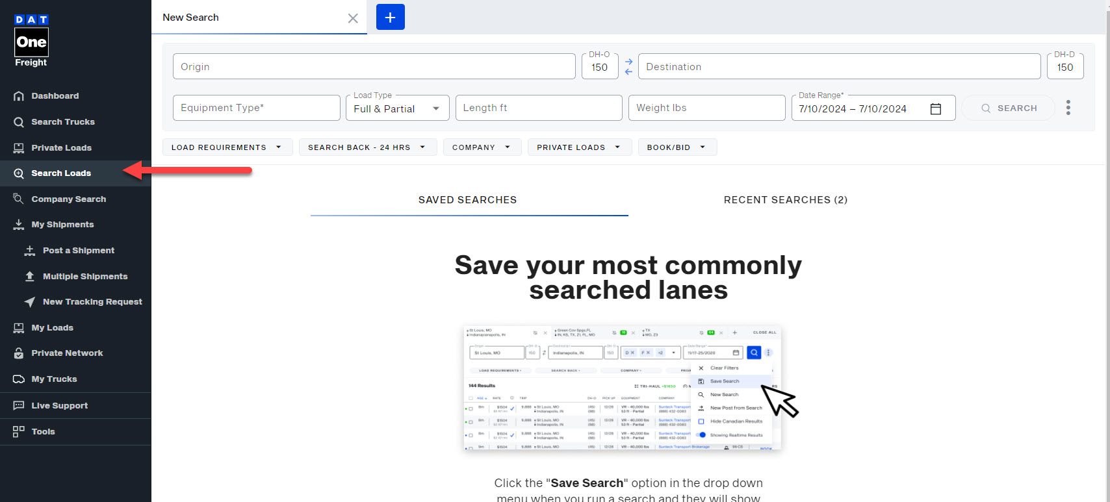Click the Company Search icon
This screenshot has height=502, width=1110.
(19, 199)
